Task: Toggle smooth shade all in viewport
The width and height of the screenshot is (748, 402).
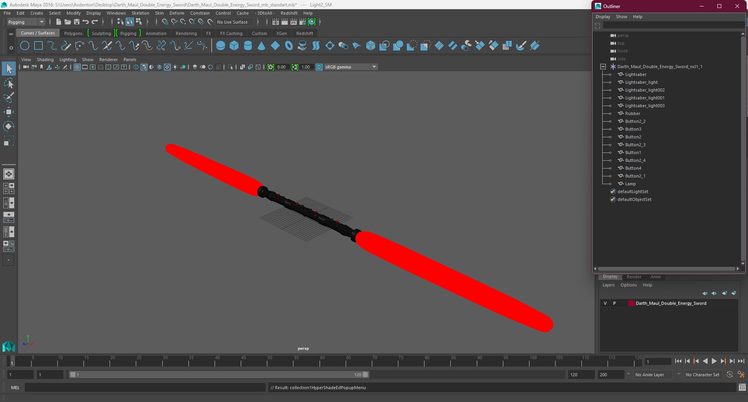Action: tap(144, 67)
